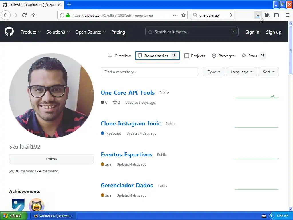Open the Clone-Instagram-Ionic repository
This screenshot has height=220, width=293.
coord(131,123)
